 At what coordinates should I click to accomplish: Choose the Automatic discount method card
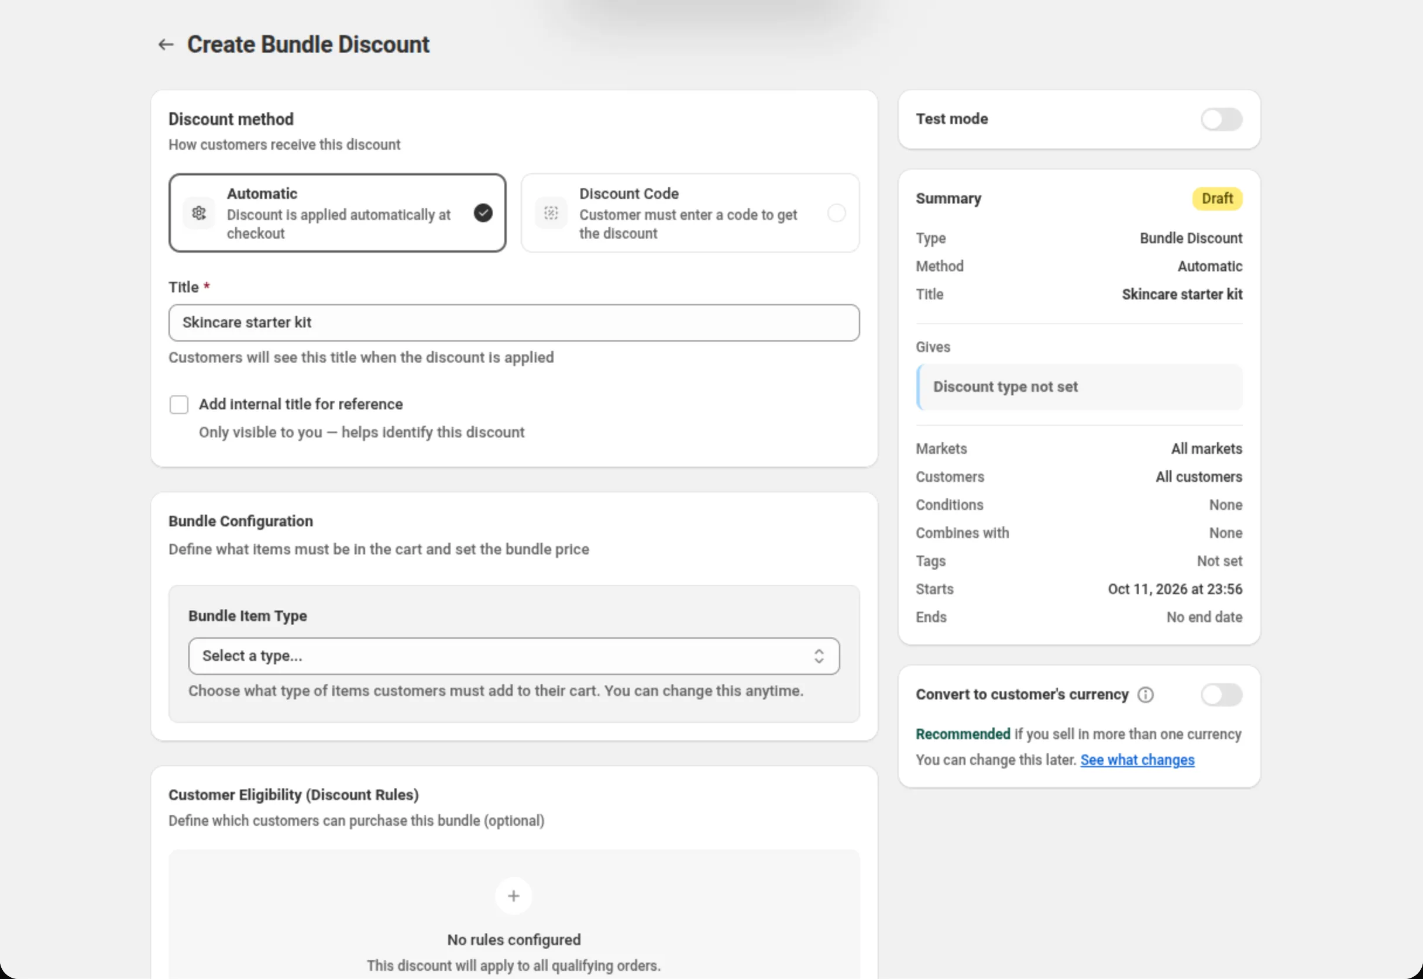point(338,213)
